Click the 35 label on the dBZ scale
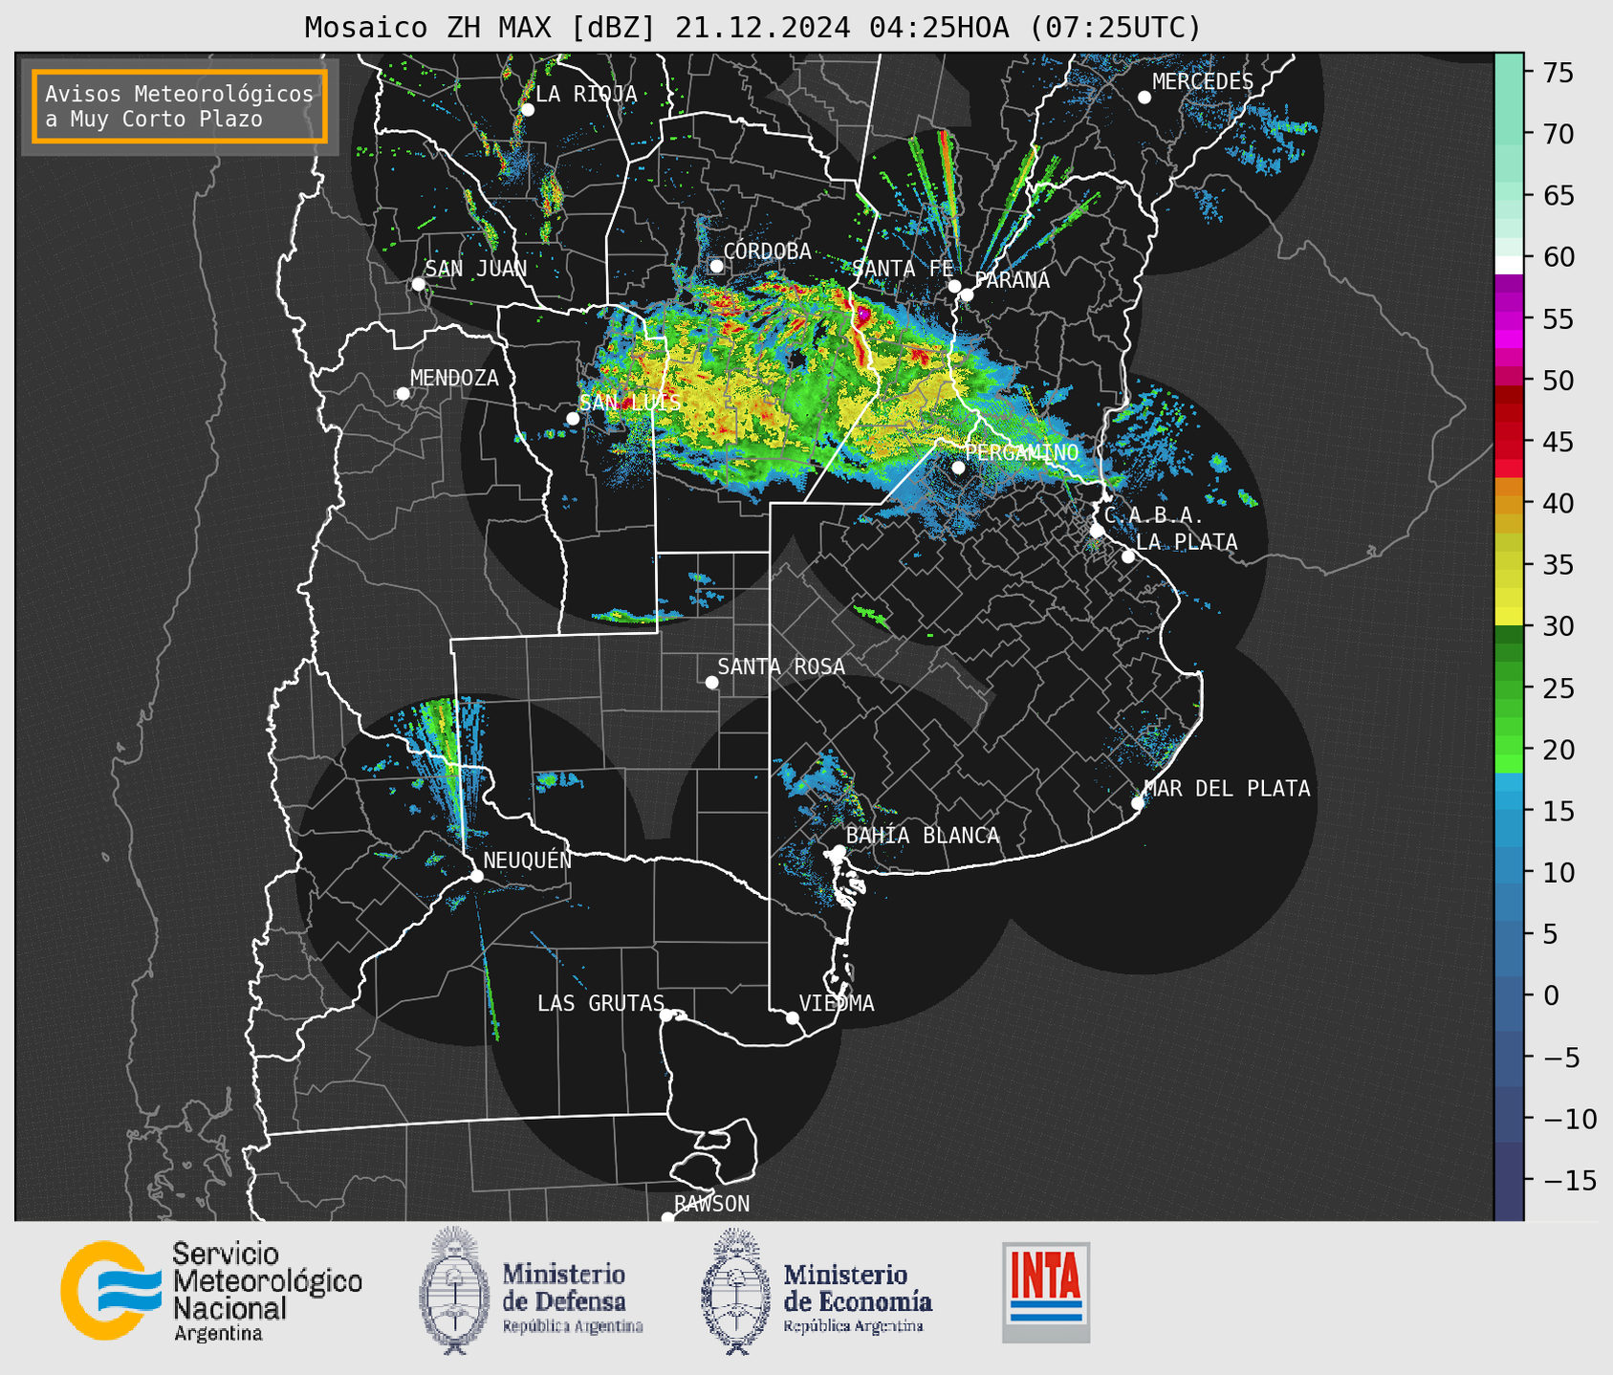This screenshot has width=1613, height=1375. pyautogui.click(x=1558, y=565)
